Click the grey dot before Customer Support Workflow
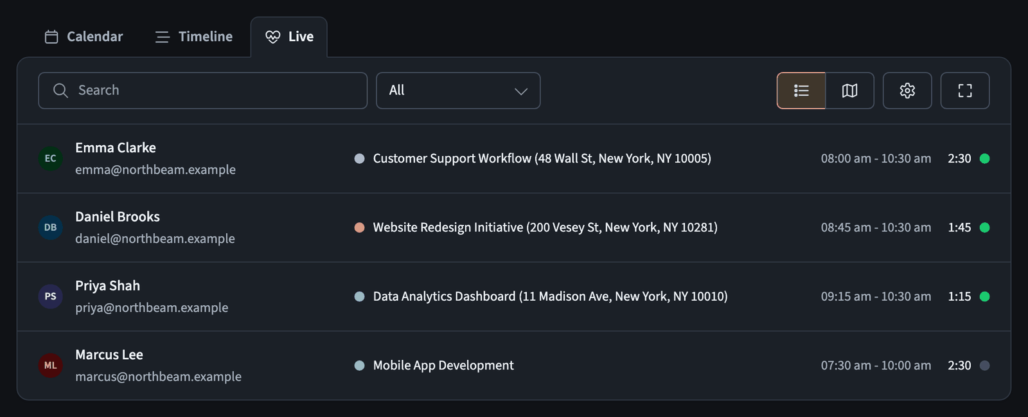This screenshot has height=417, width=1028. (360, 159)
